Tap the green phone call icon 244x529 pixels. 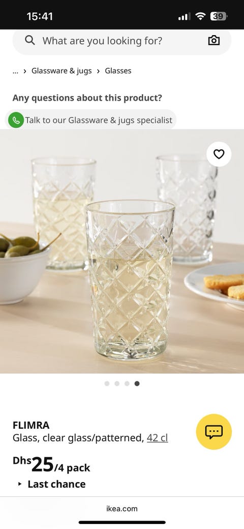pyautogui.click(x=16, y=120)
